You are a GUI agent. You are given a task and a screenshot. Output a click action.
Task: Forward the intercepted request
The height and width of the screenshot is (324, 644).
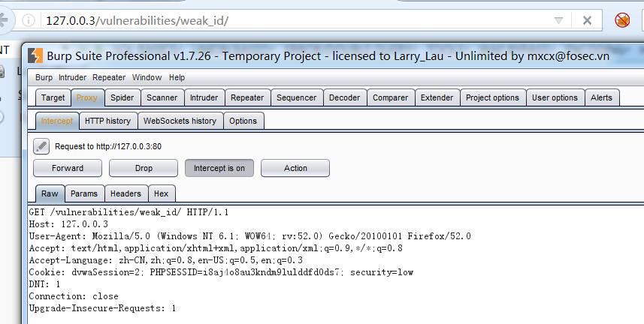pos(68,168)
